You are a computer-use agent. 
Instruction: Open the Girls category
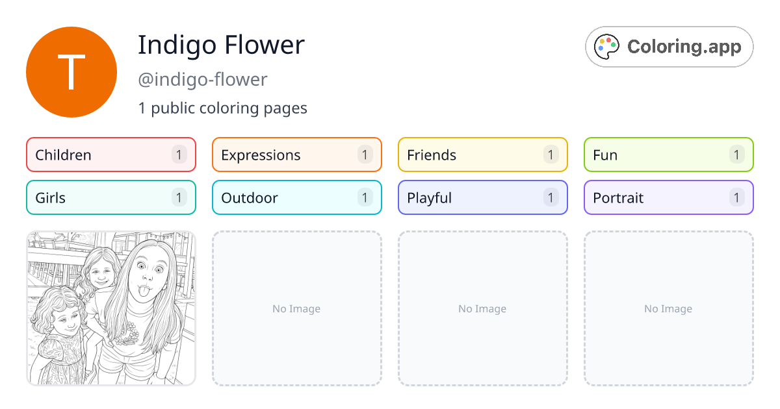coord(110,197)
